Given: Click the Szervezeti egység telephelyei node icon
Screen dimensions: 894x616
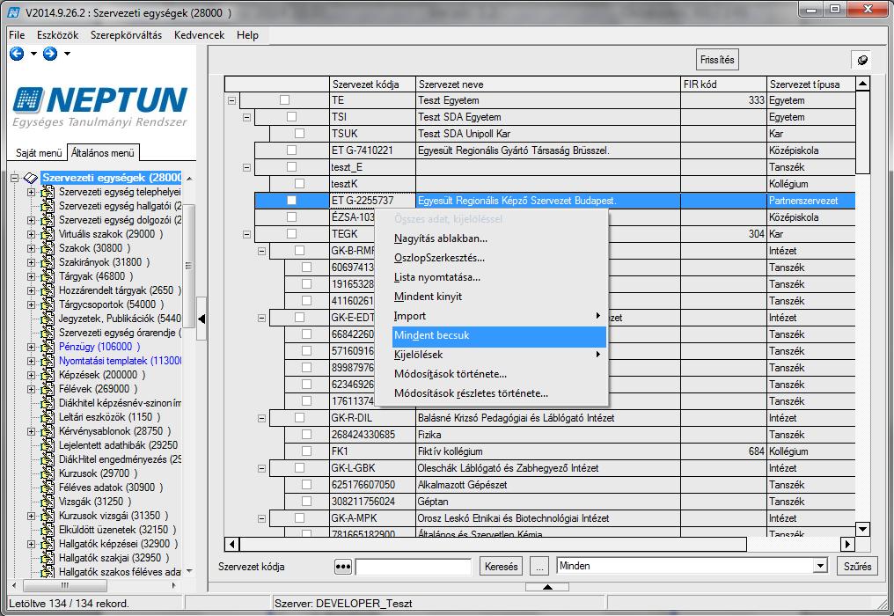Looking at the screenshot, I should click(x=48, y=192).
